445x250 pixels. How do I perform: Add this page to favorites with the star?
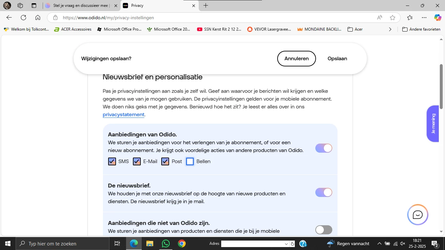393,18
